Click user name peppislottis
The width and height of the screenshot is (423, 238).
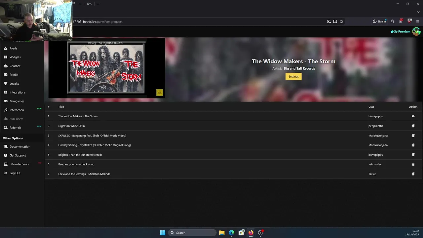[x=376, y=126]
